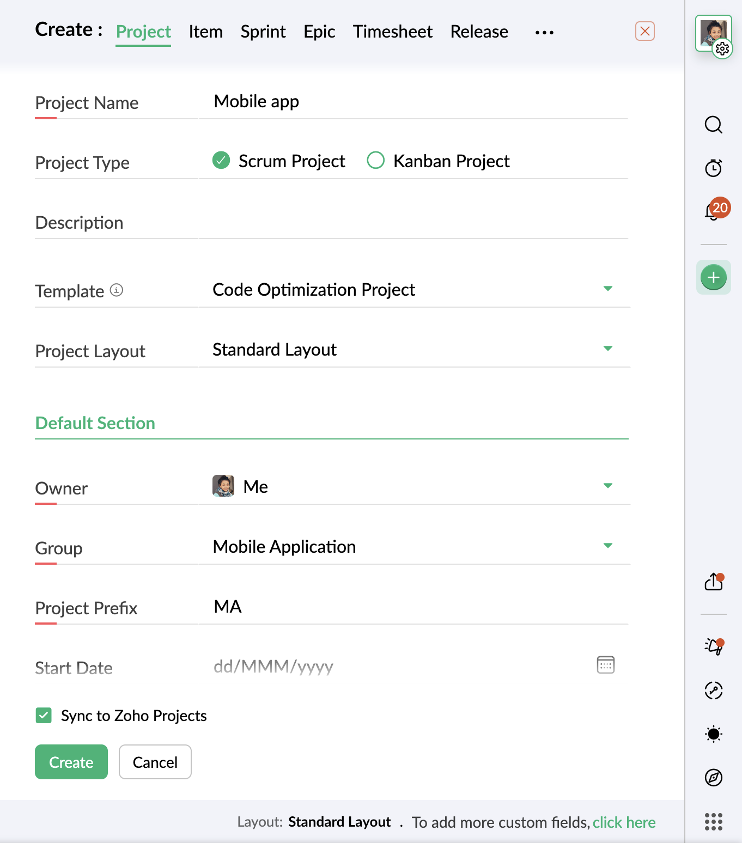Open the upload share icon
Viewport: 742px width, 843px height.
click(x=714, y=582)
